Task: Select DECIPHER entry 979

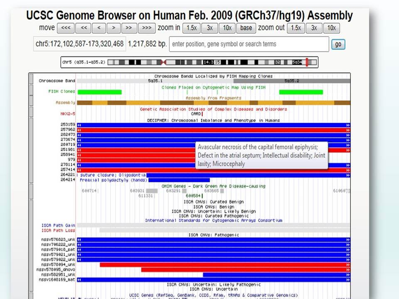Action: coord(136,160)
